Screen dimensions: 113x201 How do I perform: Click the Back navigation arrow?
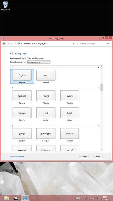[x=4, y=43]
